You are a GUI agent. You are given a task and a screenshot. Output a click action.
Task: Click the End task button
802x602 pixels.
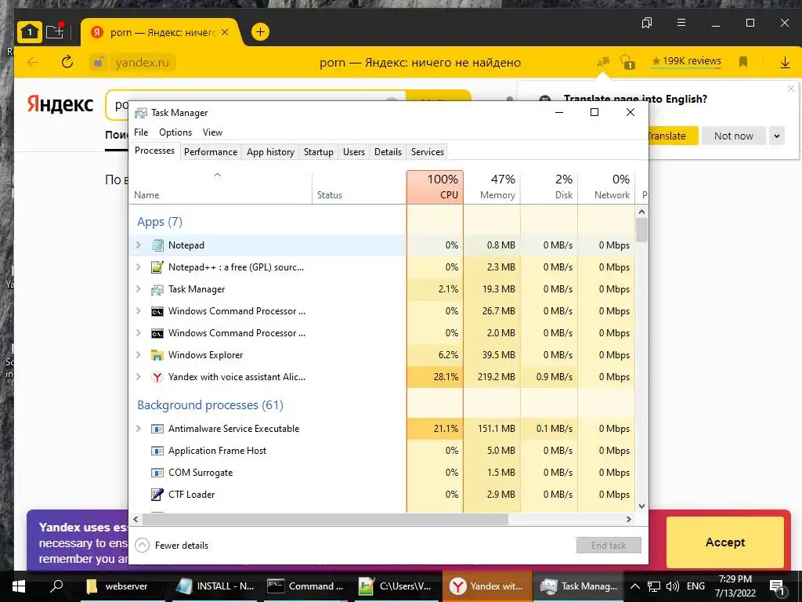coord(609,546)
